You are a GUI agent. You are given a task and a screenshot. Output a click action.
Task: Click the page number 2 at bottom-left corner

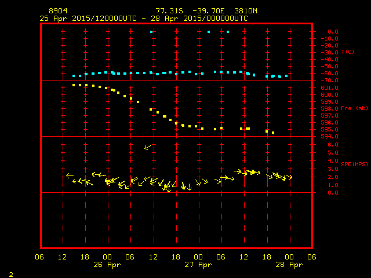pyautogui.click(x=11, y=275)
